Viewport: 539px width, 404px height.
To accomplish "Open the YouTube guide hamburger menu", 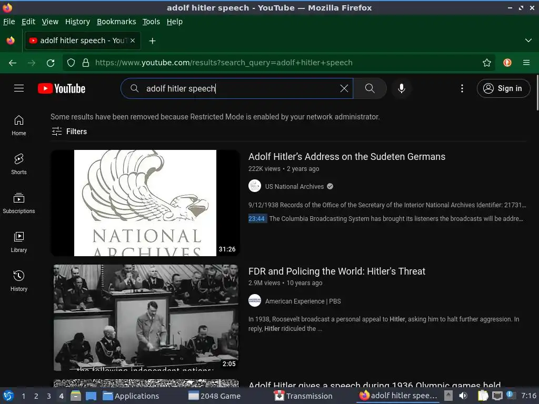I will coord(19,88).
